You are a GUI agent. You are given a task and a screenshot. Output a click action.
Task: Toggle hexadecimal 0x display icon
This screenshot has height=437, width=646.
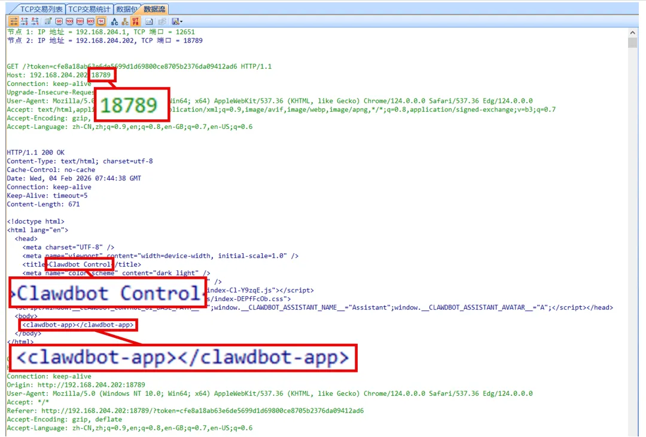click(149, 21)
